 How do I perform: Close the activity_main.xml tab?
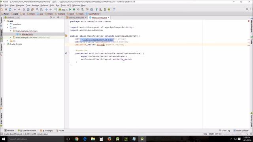click(x=86, y=17)
